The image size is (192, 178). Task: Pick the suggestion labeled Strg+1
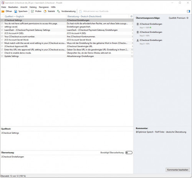[149, 25]
